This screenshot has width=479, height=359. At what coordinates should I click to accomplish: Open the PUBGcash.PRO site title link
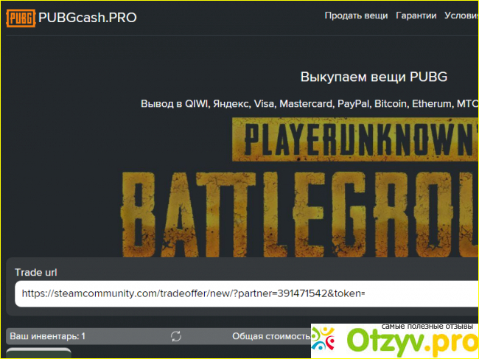(87, 17)
